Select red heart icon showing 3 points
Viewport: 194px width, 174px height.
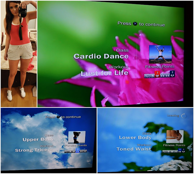pyautogui.click(x=157, y=74)
